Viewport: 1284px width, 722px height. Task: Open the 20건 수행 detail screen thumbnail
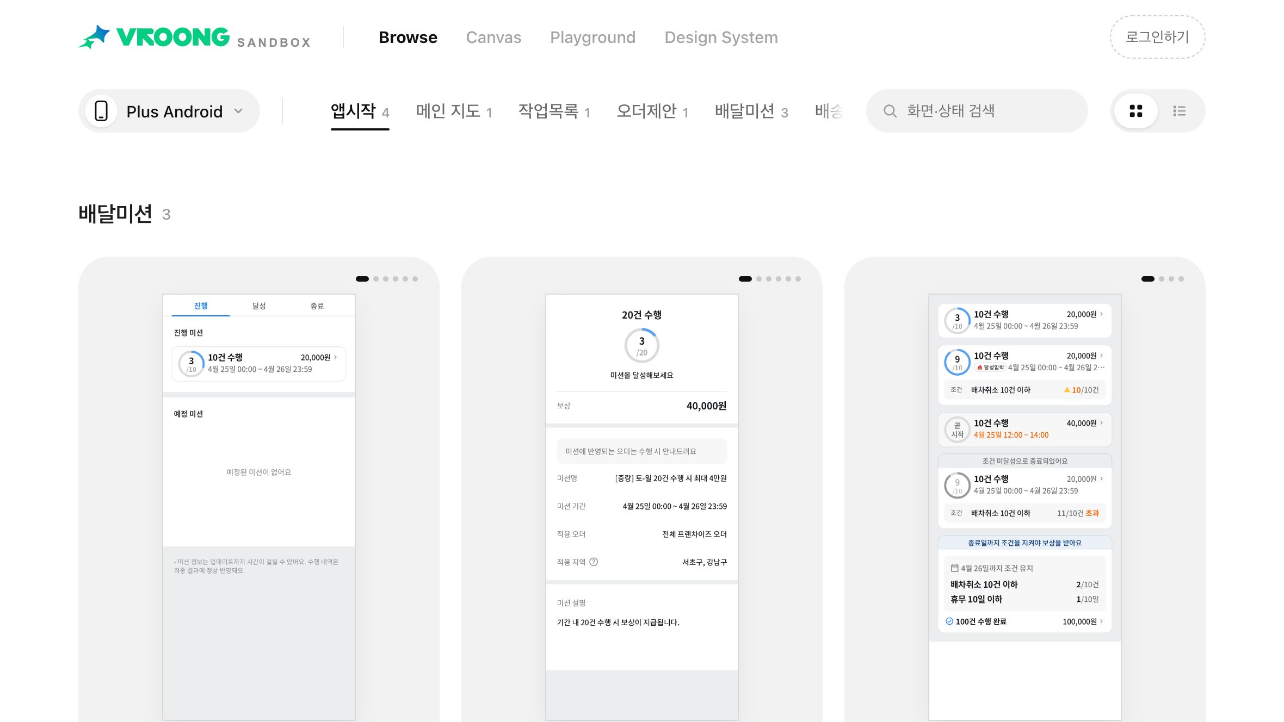pyautogui.click(x=642, y=508)
